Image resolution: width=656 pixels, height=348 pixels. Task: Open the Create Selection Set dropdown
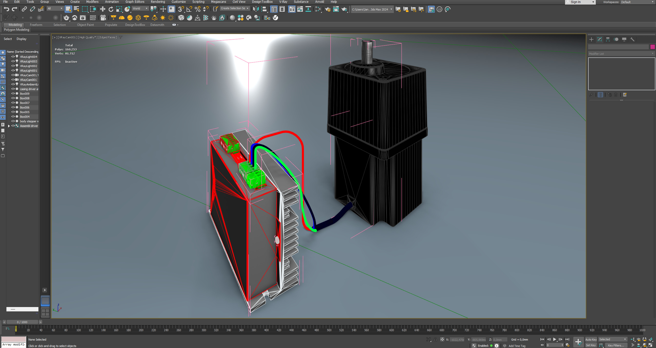click(x=235, y=8)
